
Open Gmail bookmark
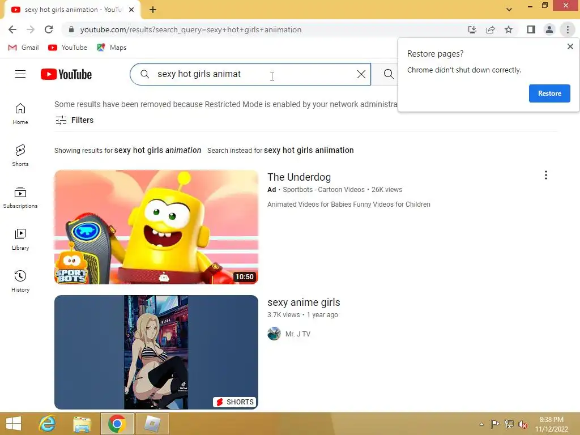tap(24, 48)
